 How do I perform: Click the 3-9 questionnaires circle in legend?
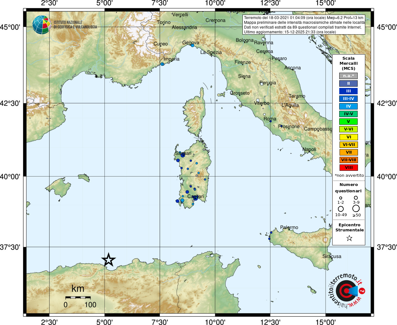pos(356,198)
